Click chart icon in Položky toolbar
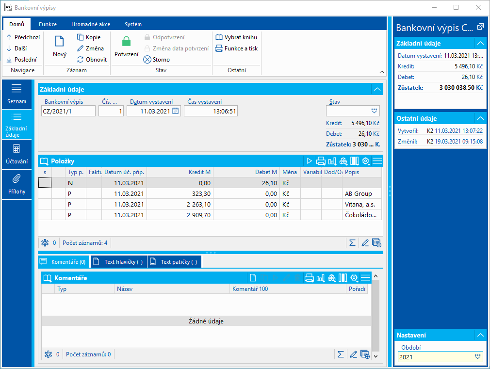This screenshot has height=369, width=490. [x=332, y=161]
